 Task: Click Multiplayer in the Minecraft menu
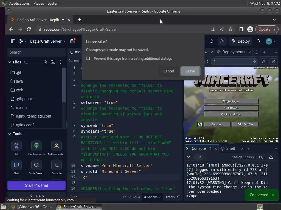click(231, 108)
